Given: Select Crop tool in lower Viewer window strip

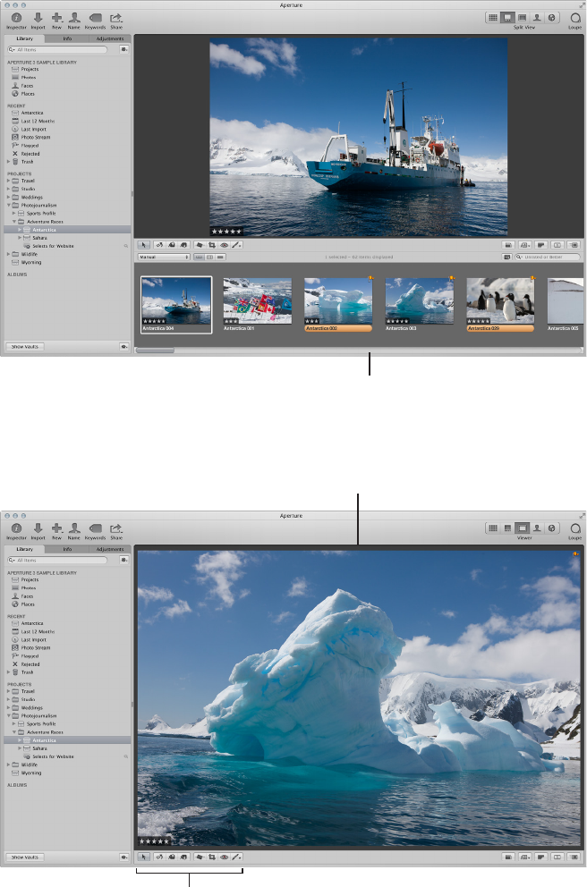Looking at the screenshot, I should point(212,857).
